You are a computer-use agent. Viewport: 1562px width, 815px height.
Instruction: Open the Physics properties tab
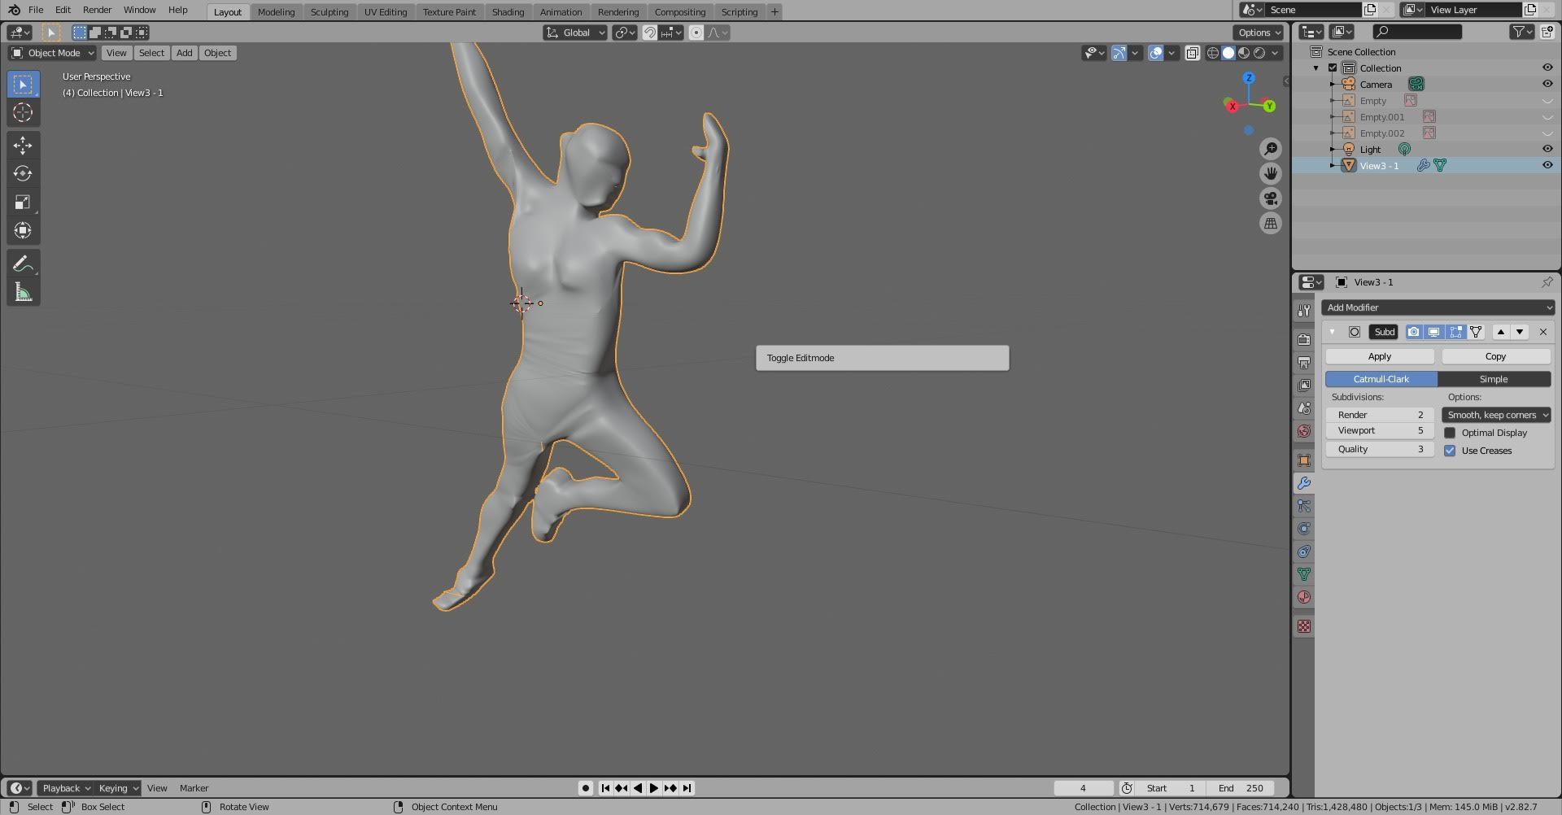coord(1304,529)
